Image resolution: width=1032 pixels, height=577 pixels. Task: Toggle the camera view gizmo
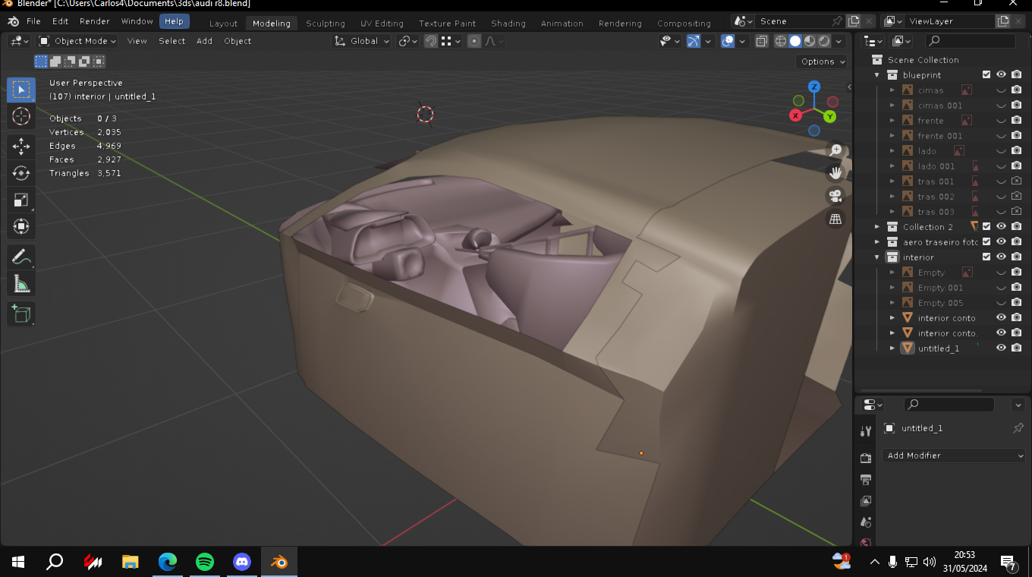835,196
